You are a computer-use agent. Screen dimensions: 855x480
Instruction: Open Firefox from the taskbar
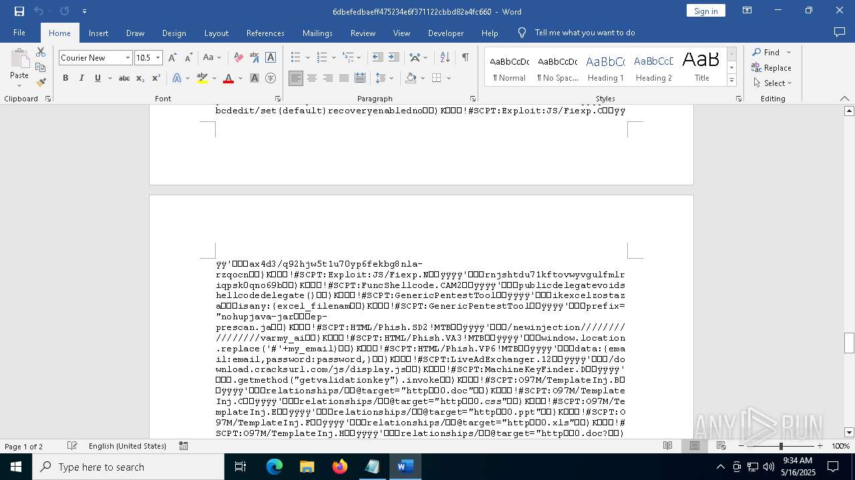click(339, 467)
